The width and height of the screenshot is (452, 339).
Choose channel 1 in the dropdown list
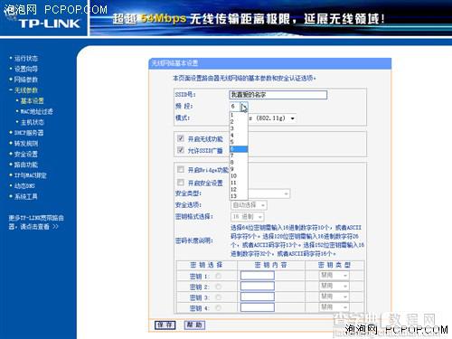[x=239, y=115]
